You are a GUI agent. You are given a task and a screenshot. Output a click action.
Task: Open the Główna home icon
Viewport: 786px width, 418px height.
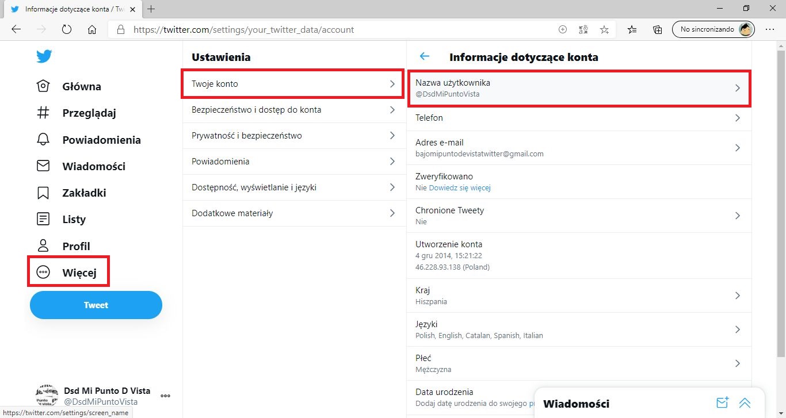(43, 86)
